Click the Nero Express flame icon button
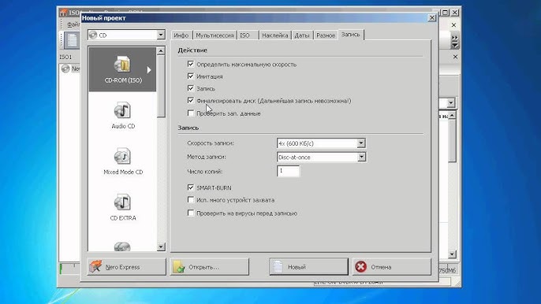This screenshot has width=541, height=304. [x=95, y=266]
